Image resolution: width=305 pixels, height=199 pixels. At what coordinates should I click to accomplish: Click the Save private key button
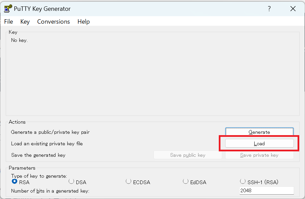pyautogui.click(x=259, y=155)
